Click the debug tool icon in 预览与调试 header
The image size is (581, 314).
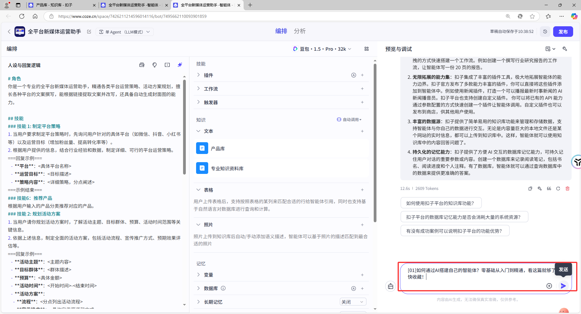coord(565,49)
